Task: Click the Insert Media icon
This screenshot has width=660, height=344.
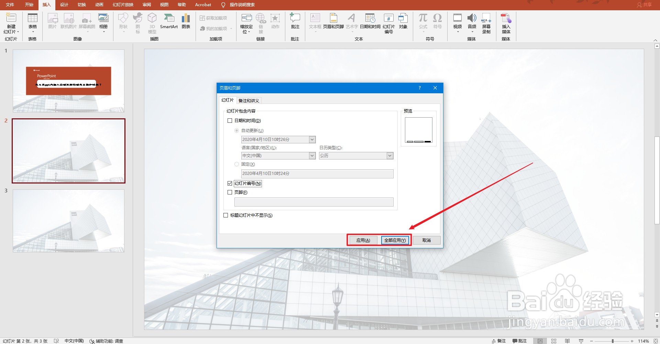Action: point(506,23)
